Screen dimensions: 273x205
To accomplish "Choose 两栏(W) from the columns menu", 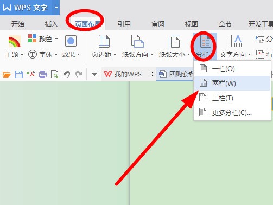I will coord(232,84).
